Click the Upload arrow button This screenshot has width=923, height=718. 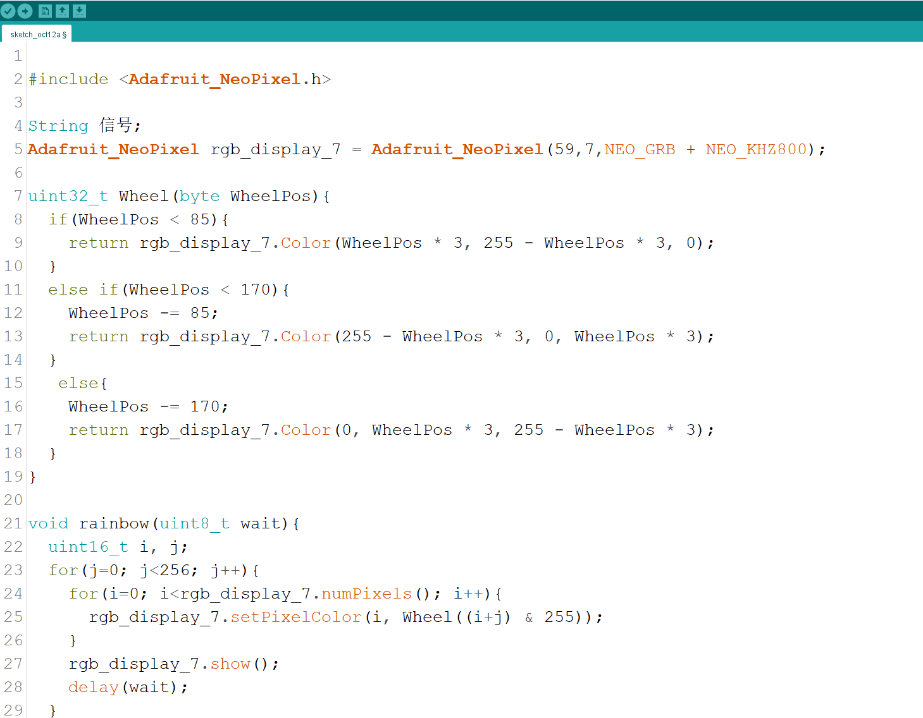pyautogui.click(x=25, y=11)
